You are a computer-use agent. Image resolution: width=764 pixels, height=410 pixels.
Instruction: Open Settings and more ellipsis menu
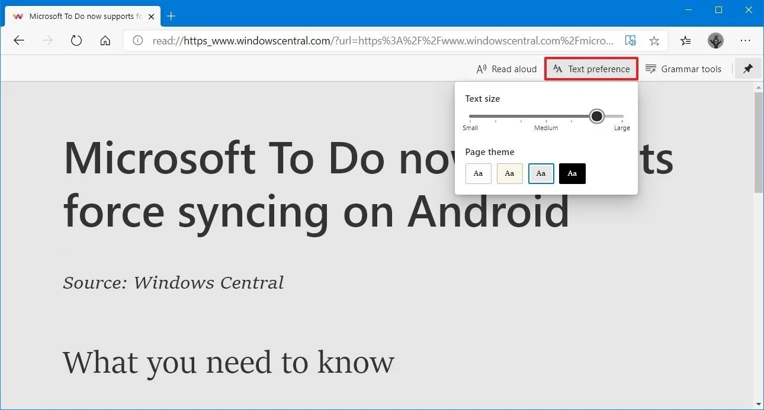[746, 41]
